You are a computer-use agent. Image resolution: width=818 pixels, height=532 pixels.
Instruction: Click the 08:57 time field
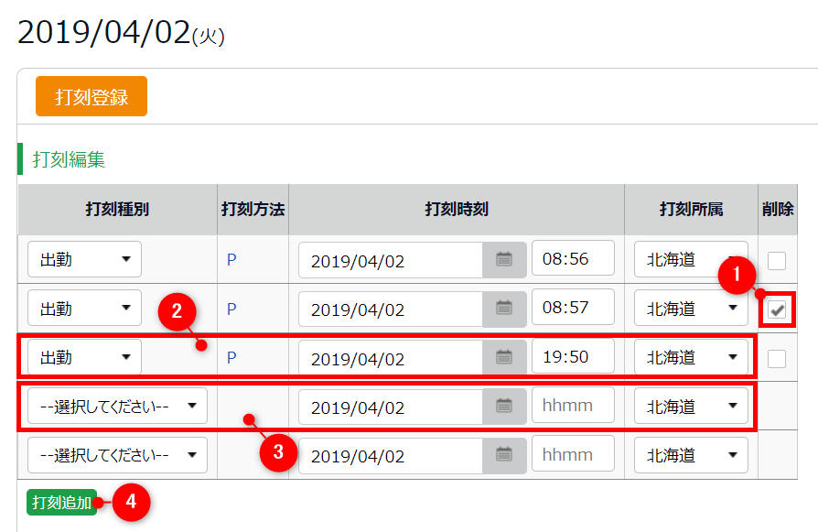tap(573, 309)
